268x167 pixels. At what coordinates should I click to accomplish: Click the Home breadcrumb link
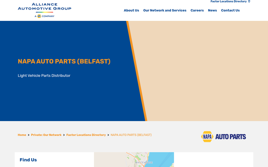pos(22,135)
